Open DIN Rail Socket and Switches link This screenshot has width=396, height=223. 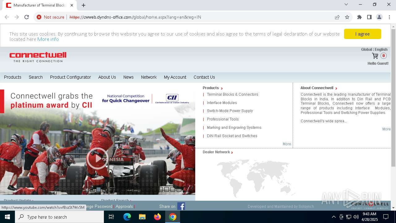pyautogui.click(x=232, y=136)
